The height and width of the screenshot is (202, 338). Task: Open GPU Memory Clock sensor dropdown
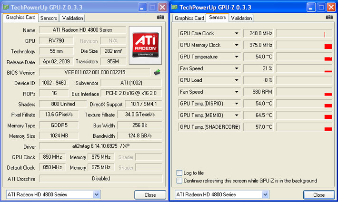point(237,45)
